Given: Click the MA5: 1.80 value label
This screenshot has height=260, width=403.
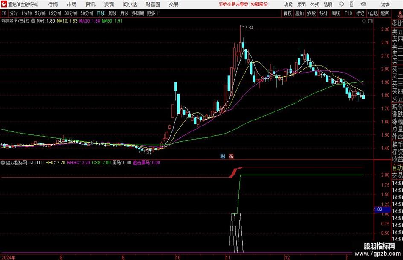Looking at the screenshot, I should pyautogui.click(x=46, y=21).
